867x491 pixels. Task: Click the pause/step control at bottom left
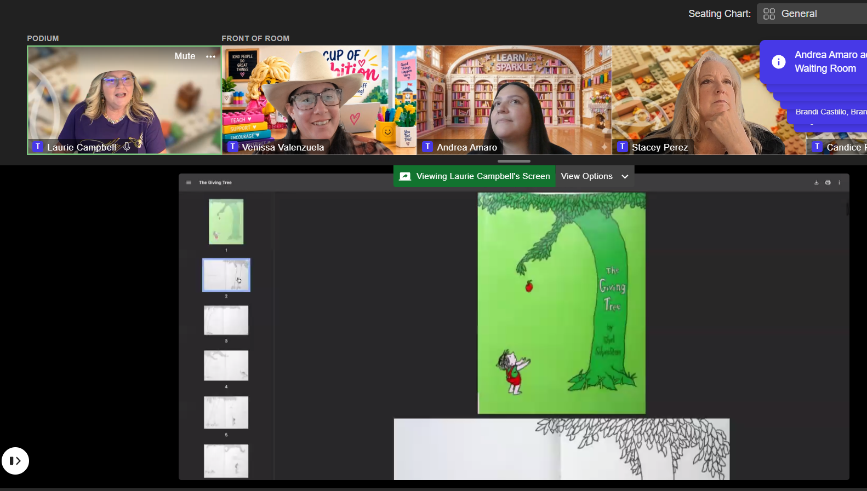click(15, 461)
